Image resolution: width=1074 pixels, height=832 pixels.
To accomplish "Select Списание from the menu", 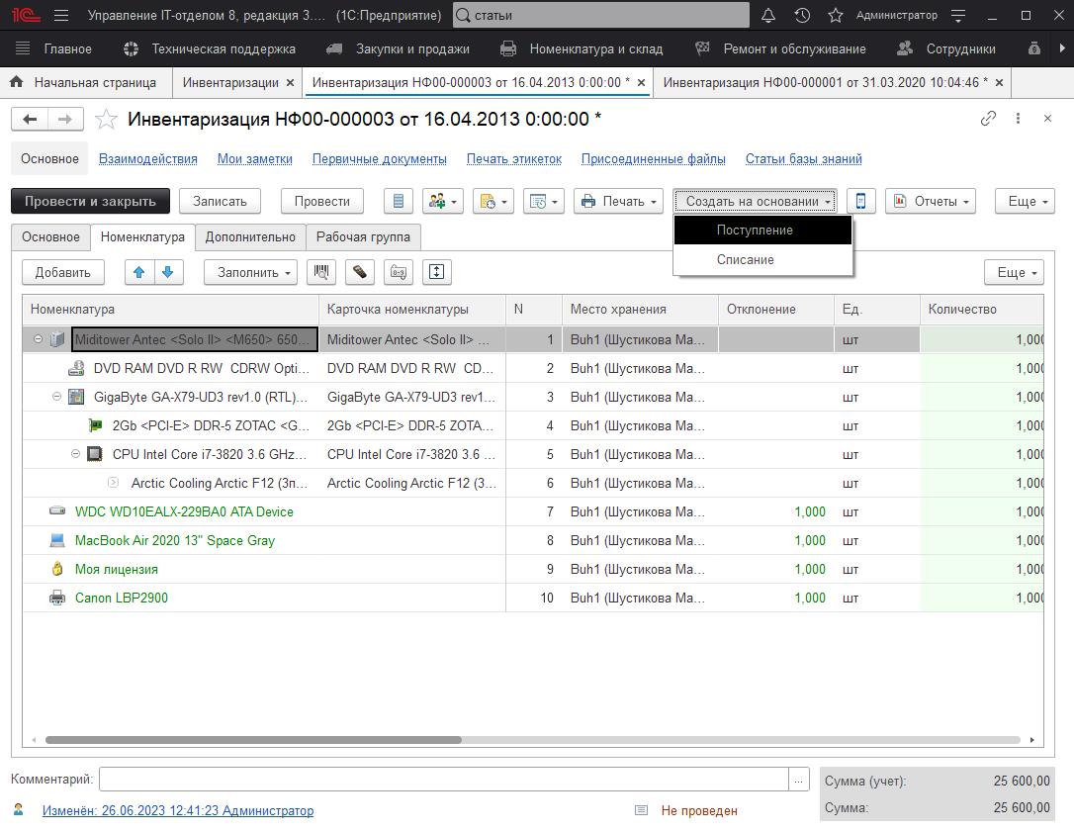I will click(x=746, y=259).
